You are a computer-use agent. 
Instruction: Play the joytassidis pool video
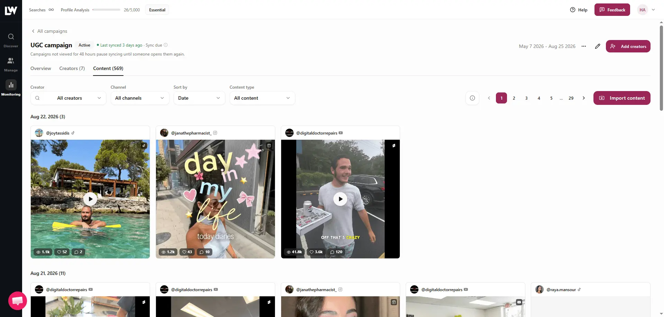click(90, 199)
